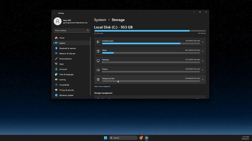Click the Apps label in sidebar

point(61,64)
